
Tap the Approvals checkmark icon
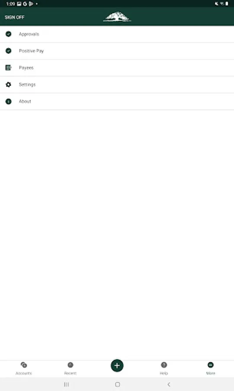point(9,34)
